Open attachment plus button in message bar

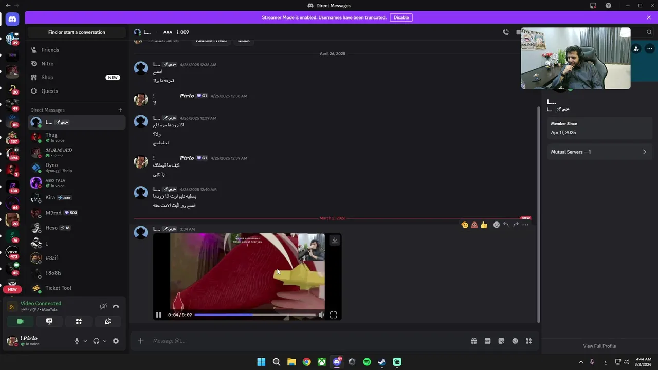[141, 341]
